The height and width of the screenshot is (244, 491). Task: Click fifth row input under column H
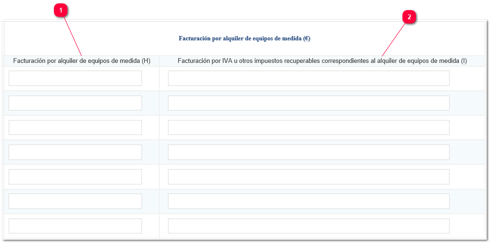(75, 177)
